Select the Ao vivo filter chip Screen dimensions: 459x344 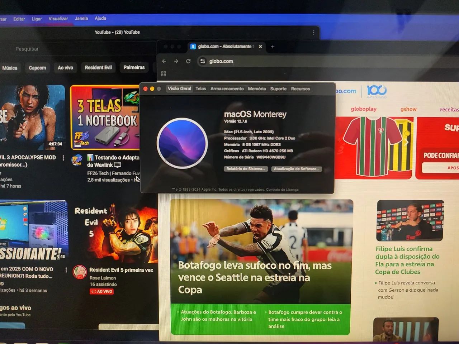[x=65, y=67]
